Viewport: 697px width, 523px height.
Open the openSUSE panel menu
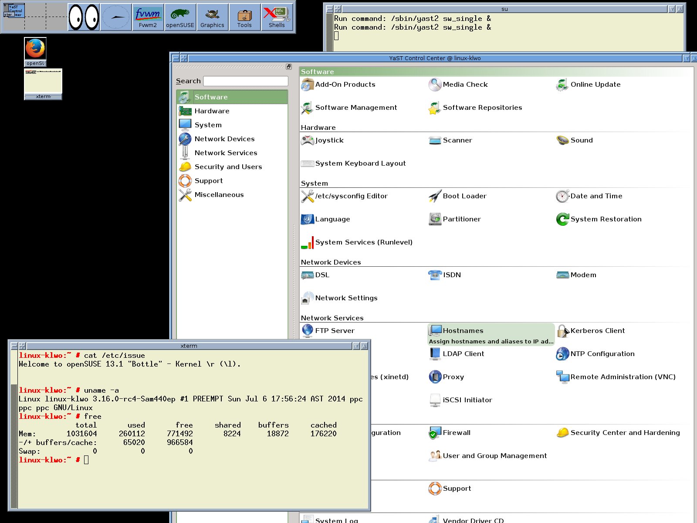point(180,17)
